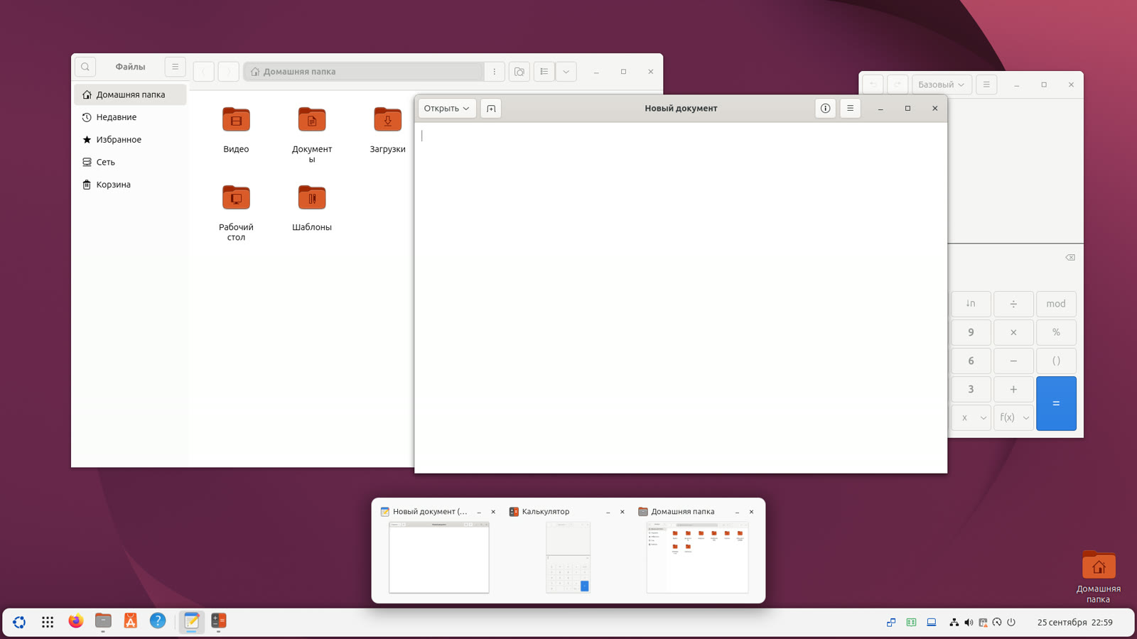Open the Загрузки folder

(x=387, y=129)
